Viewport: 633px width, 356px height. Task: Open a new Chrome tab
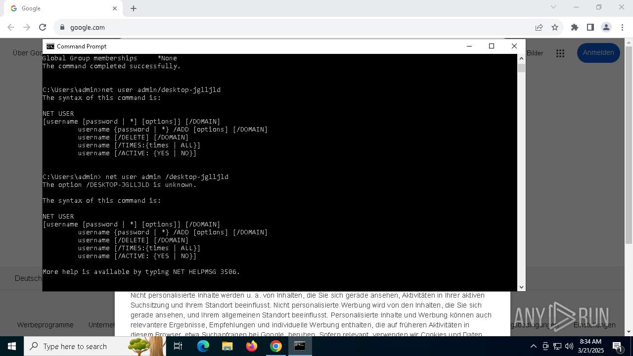(134, 8)
